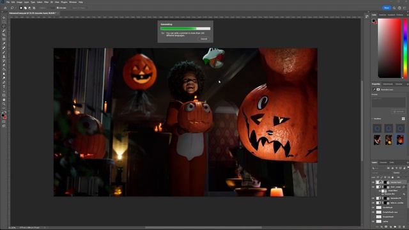
Task: Open Edit Toolbar three-dots menu
Action: pos(4,108)
